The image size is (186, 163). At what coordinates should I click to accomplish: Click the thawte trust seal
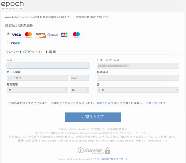pyautogui.click(x=91, y=150)
